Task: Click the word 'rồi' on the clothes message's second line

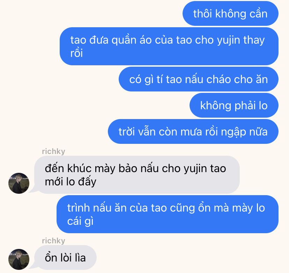Action: click(76, 53)
